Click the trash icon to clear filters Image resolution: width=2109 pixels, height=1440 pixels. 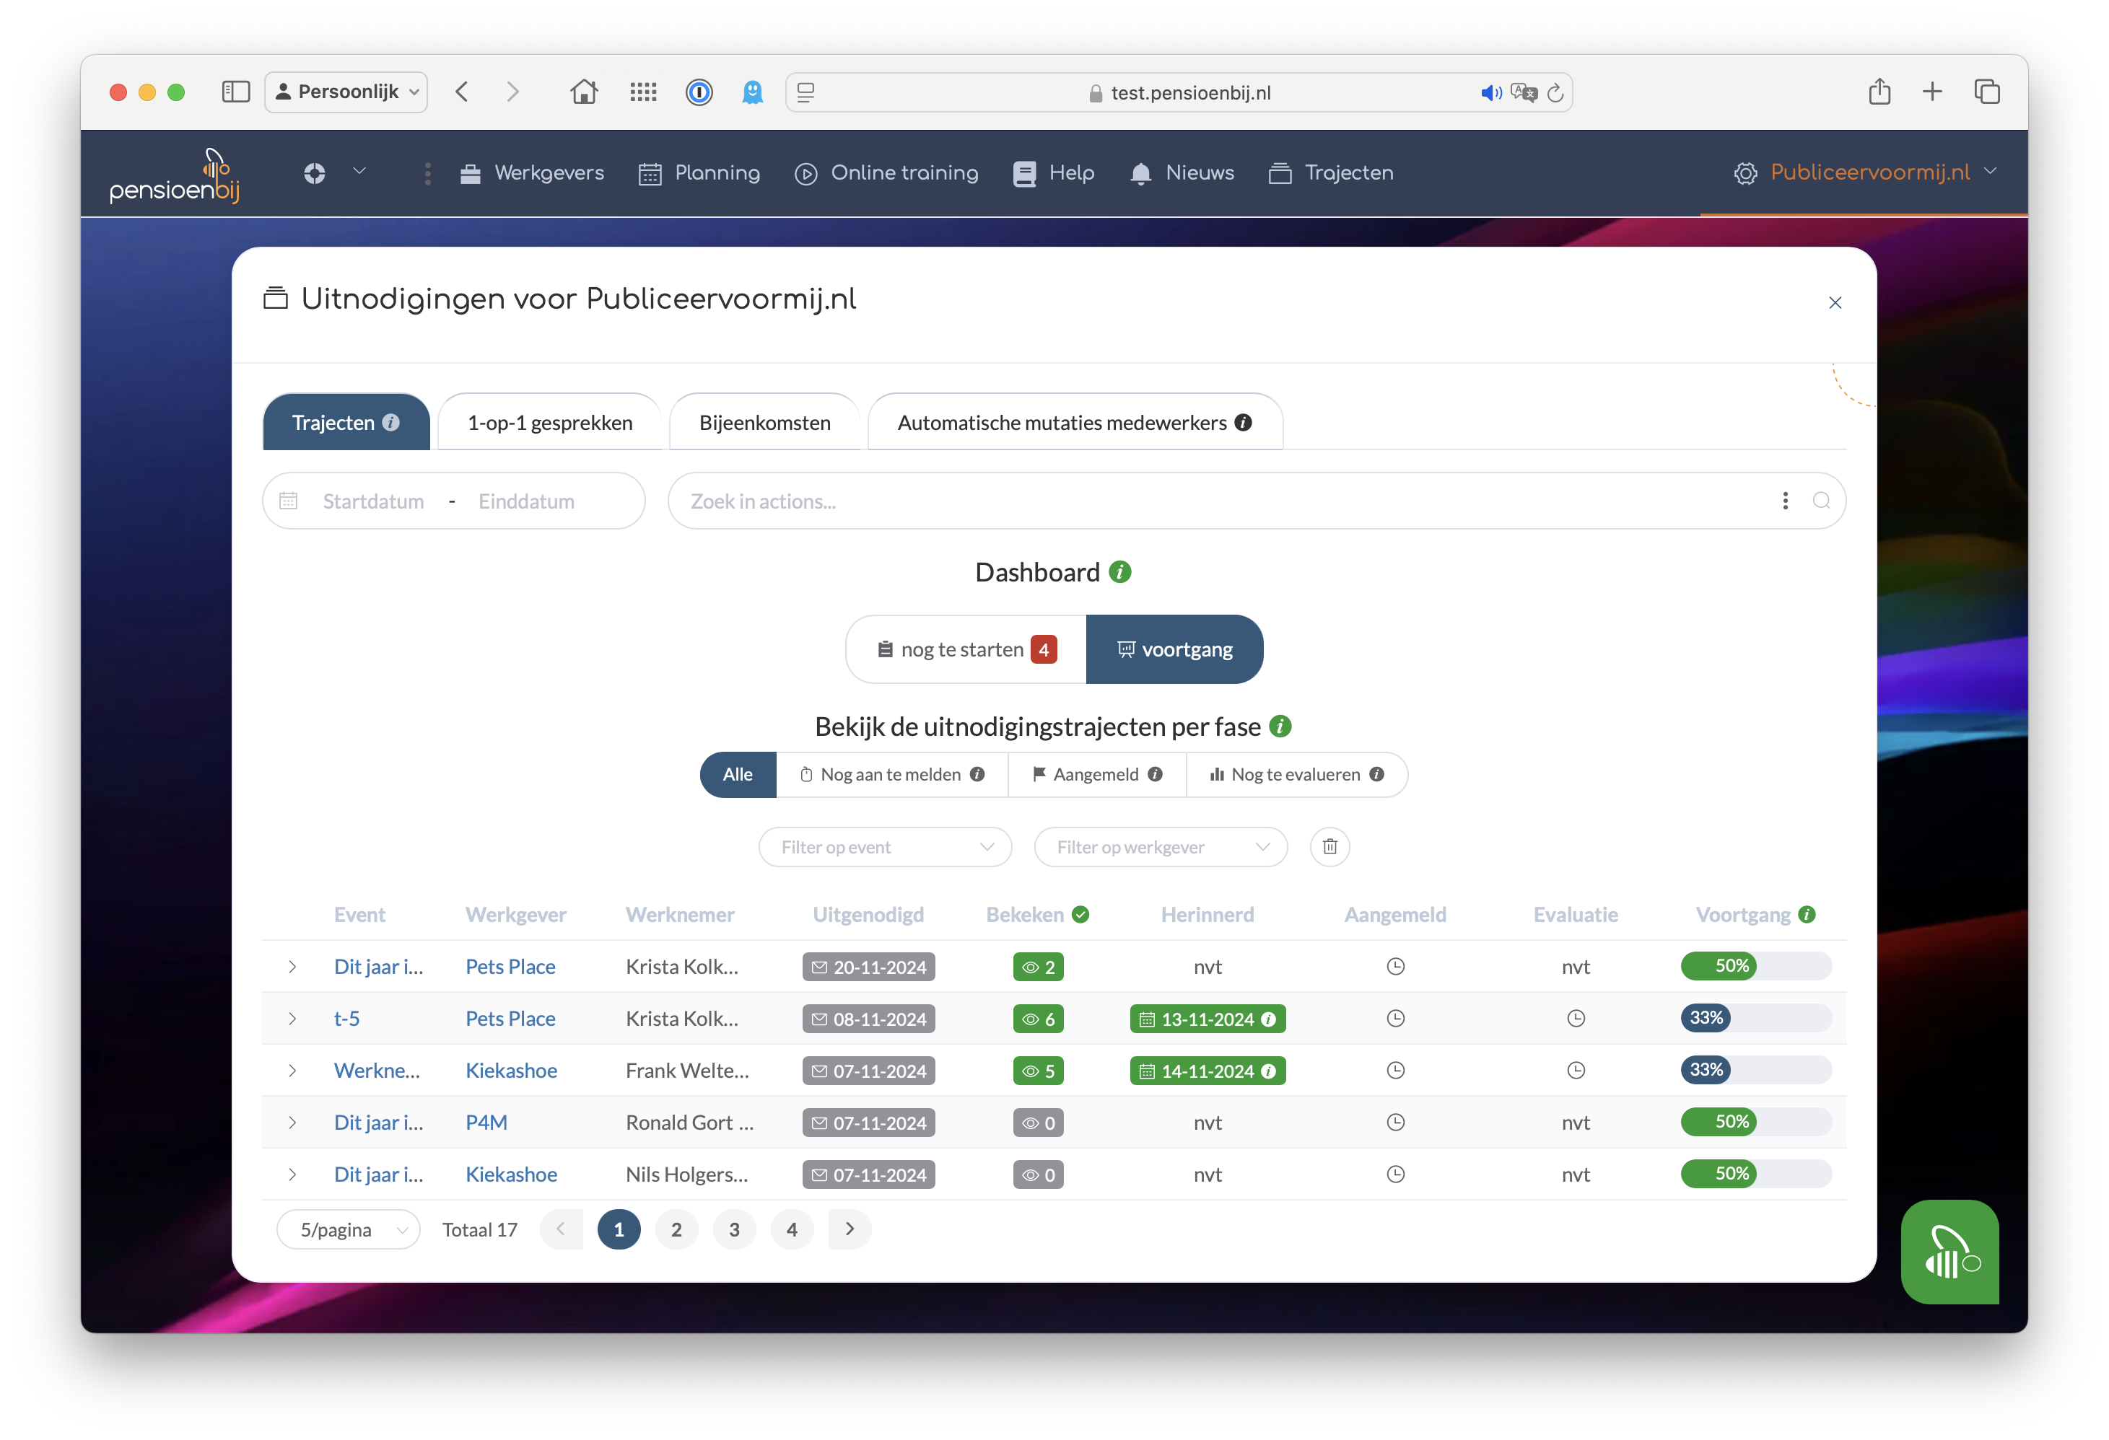pyautogui.click(x=1329, y=847)
